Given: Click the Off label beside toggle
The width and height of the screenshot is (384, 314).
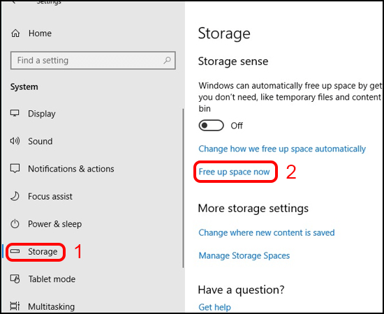Looking at the screenshot, I should click(237, 126).
